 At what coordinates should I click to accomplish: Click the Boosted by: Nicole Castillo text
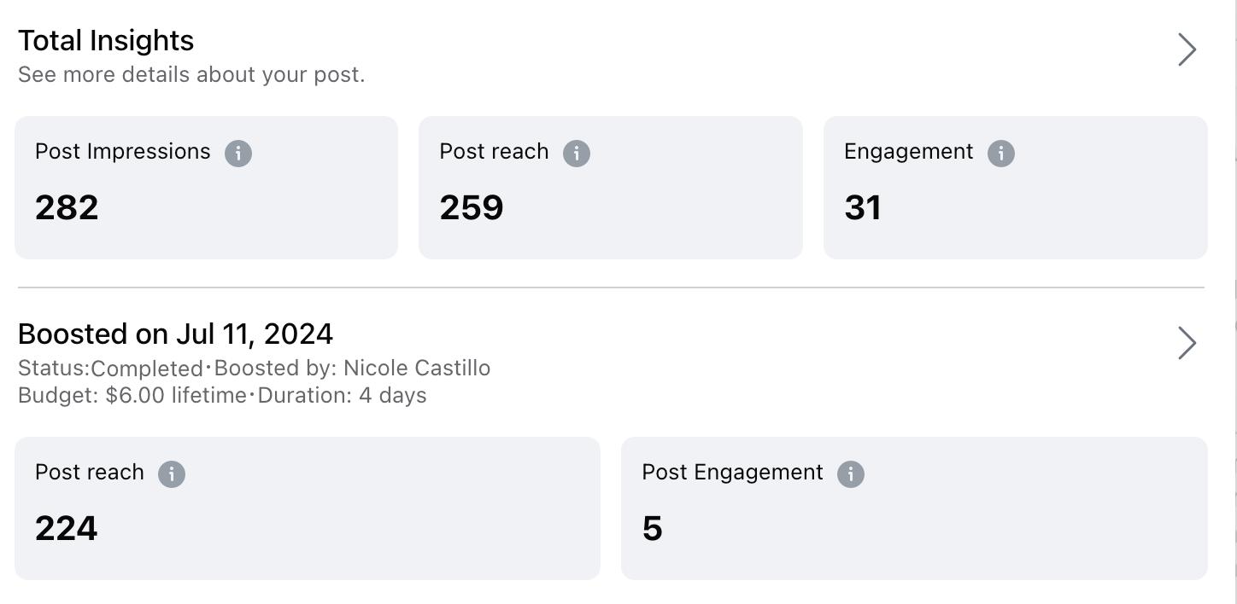[x=352, y=369]
